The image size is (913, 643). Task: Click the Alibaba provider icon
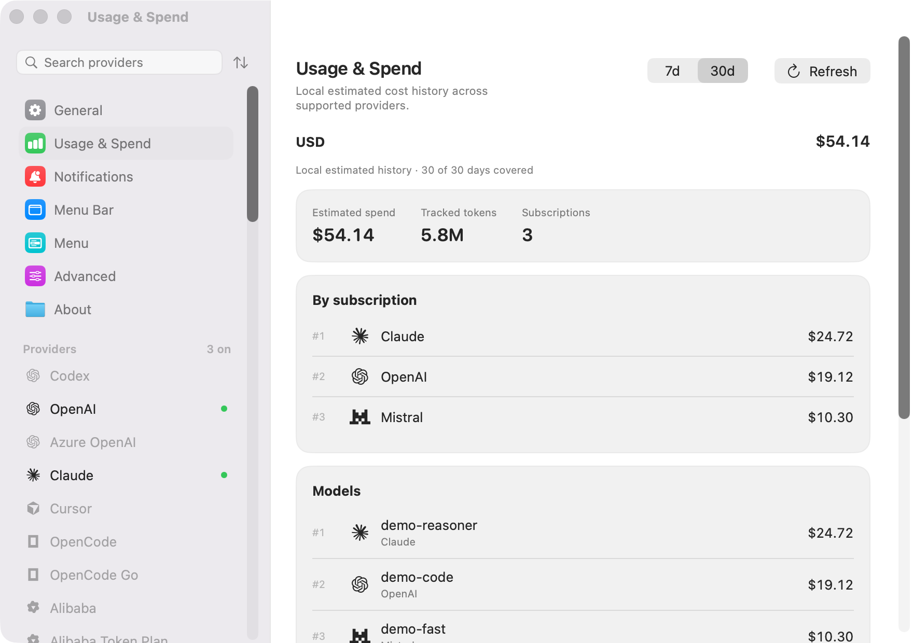(33, 608)
